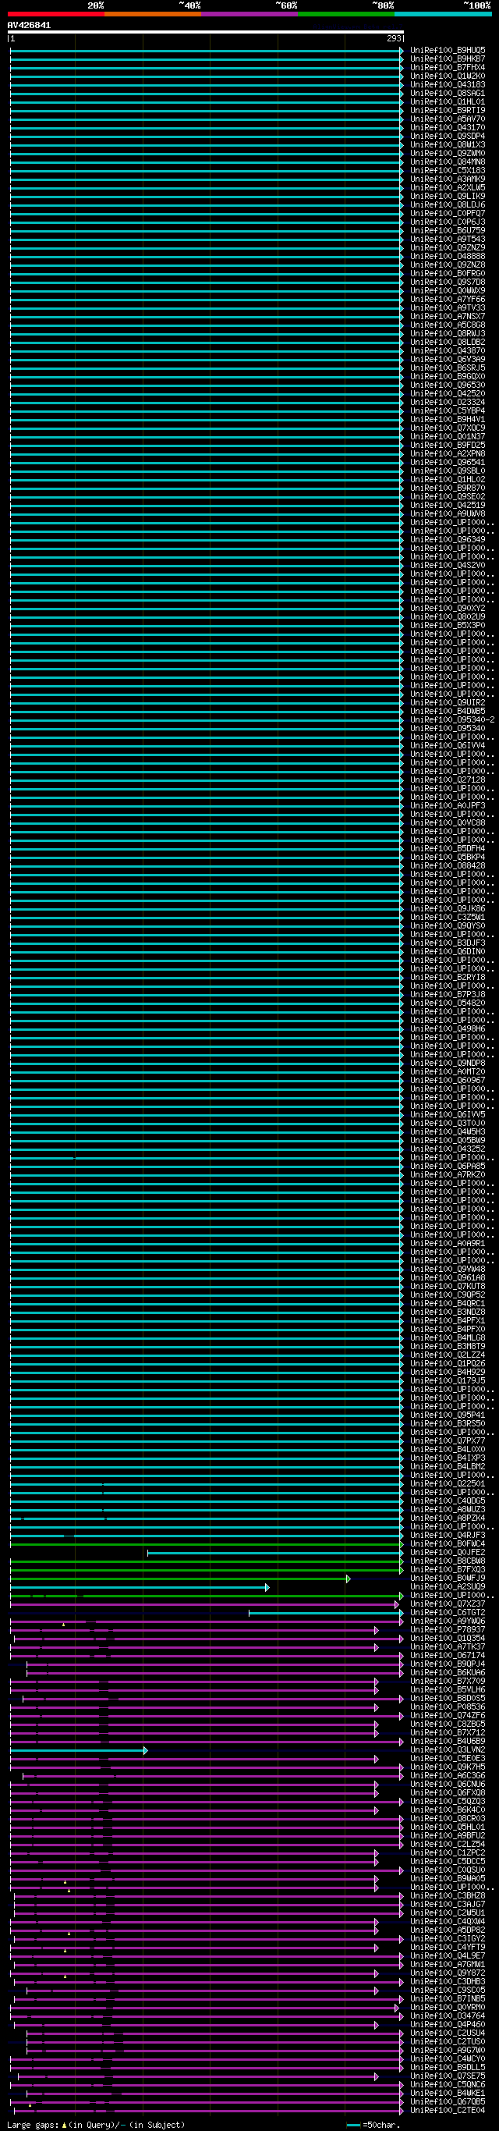Select UniRef100_Q96530 label
Image resolution: width=499 pixels, height=2131 pixels.
click(x=448, y=385)
